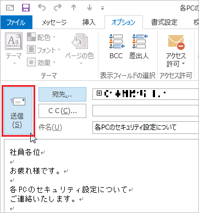The image size is (199, 213).
Task: Open the ページの色 menu
Action: pos(80,49)
